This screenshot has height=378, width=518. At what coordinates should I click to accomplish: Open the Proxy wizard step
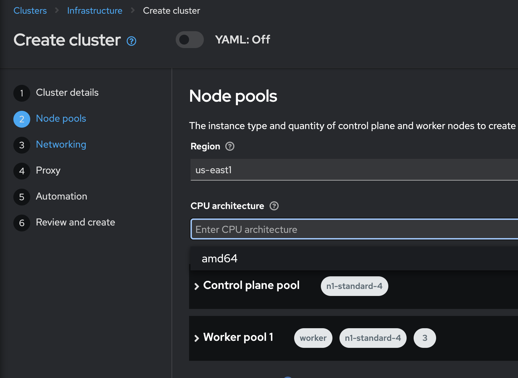coord(48,170)
